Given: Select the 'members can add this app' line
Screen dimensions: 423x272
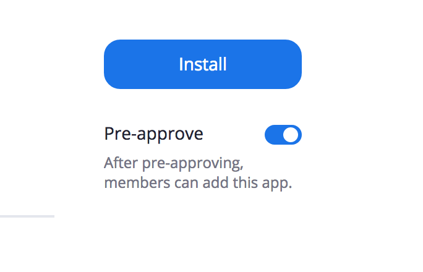Looking at the screenshot, I should click(198, 182).
